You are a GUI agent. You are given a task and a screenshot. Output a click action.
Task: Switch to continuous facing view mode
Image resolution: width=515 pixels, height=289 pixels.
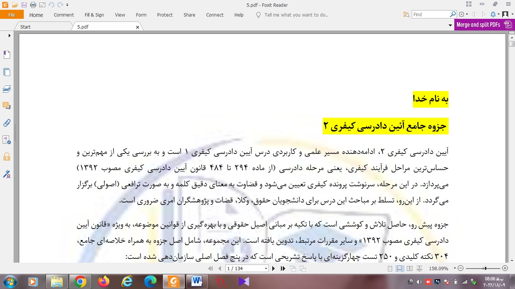pos(419,269)
